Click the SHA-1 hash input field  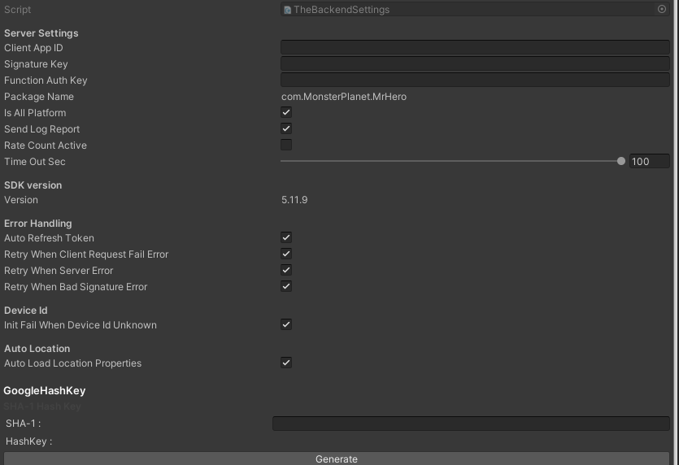[x=471, y=424]
